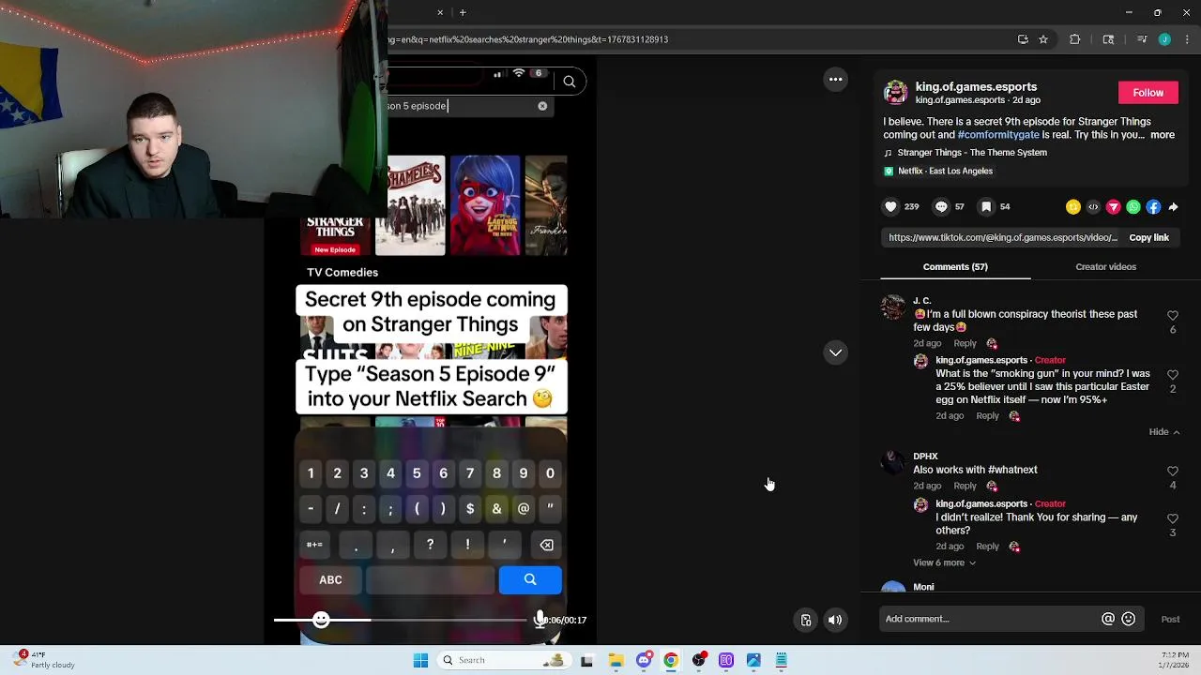The width and height of the screenshot is (1201, 675).
Task: Click the Windows taskbar Search box
Action: [x=505, y=660]
